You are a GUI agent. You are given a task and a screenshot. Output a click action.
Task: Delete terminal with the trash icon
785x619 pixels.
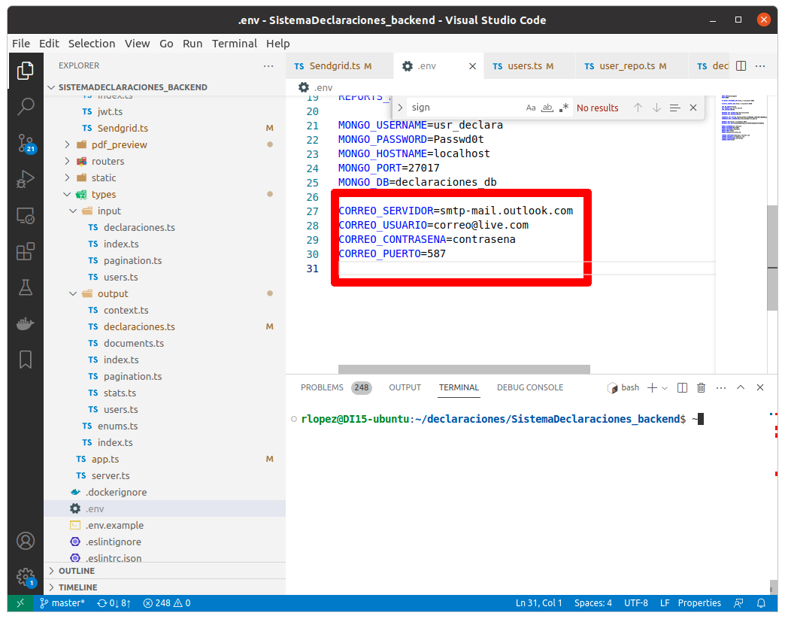(x=701, y=388)
